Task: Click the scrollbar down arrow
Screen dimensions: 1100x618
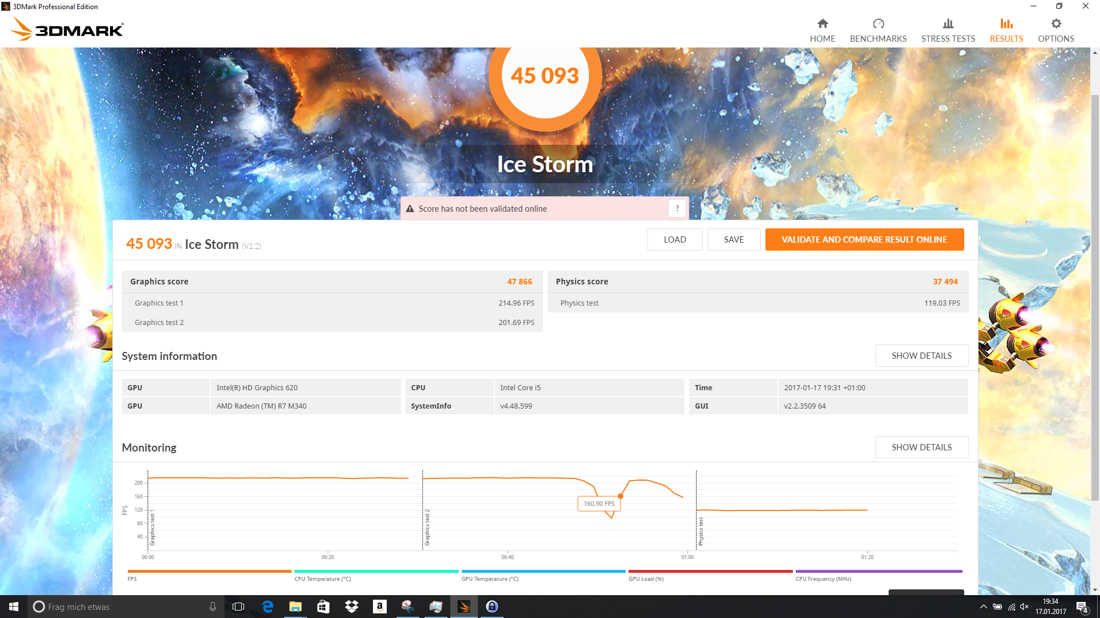Action: [x=1095, y=590]
